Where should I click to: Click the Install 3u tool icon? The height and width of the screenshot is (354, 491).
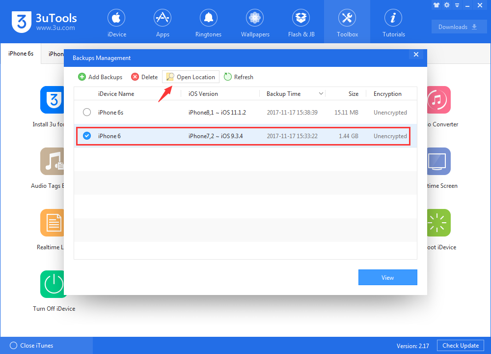(x=52, y=100)
